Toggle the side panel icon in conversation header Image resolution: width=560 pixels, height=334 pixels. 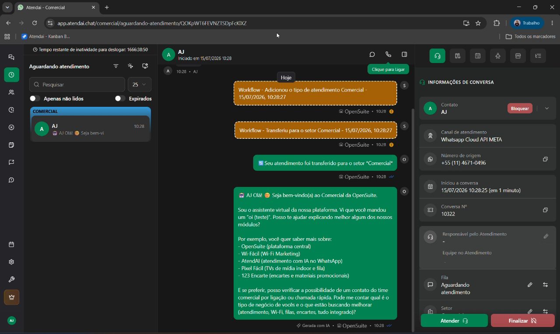(x=404, y=55)
